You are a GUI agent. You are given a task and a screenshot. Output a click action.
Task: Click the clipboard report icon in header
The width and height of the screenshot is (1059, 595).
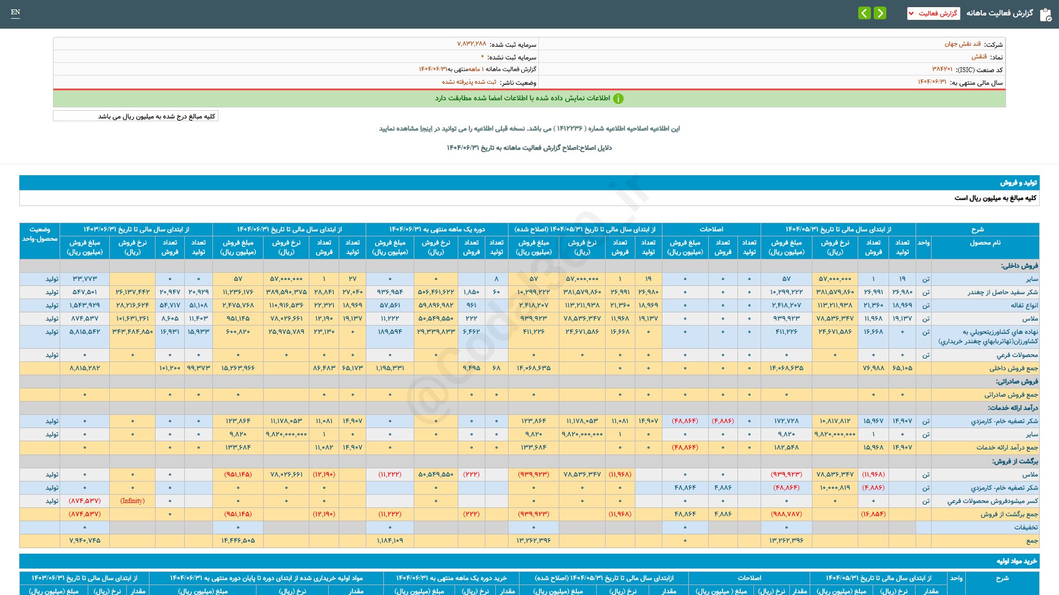(1045, 14)
